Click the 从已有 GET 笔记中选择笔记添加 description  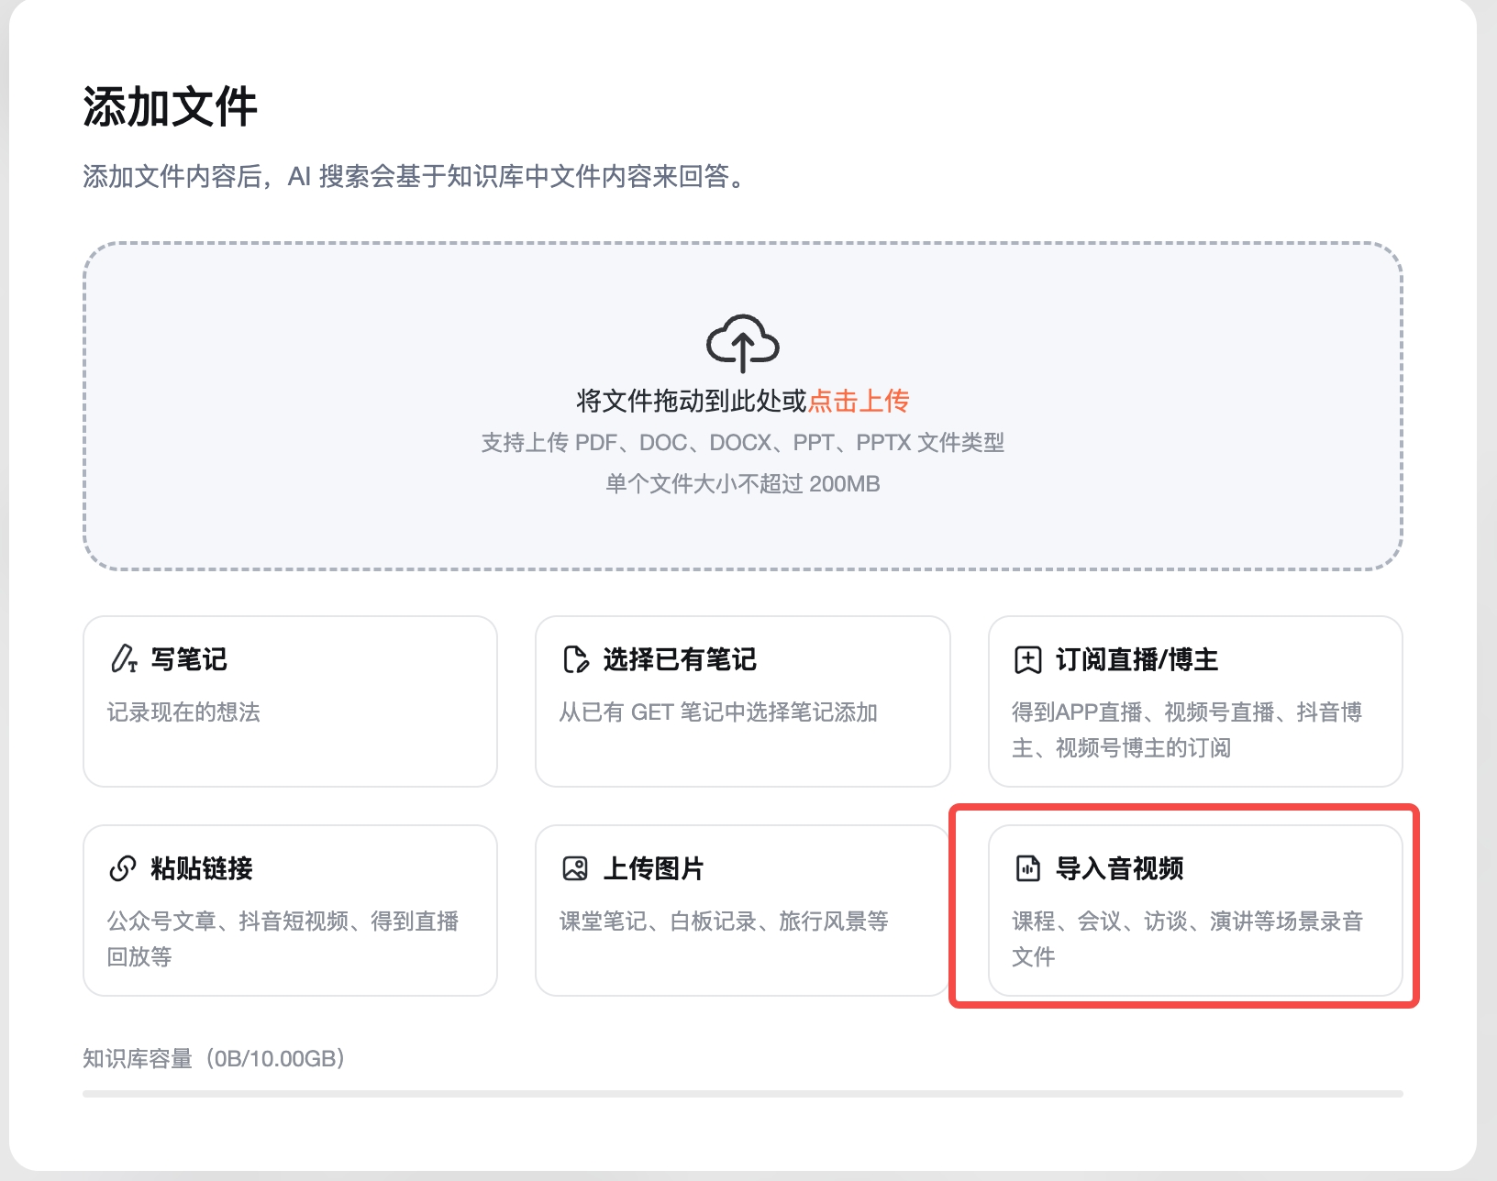tap(718, 712)
